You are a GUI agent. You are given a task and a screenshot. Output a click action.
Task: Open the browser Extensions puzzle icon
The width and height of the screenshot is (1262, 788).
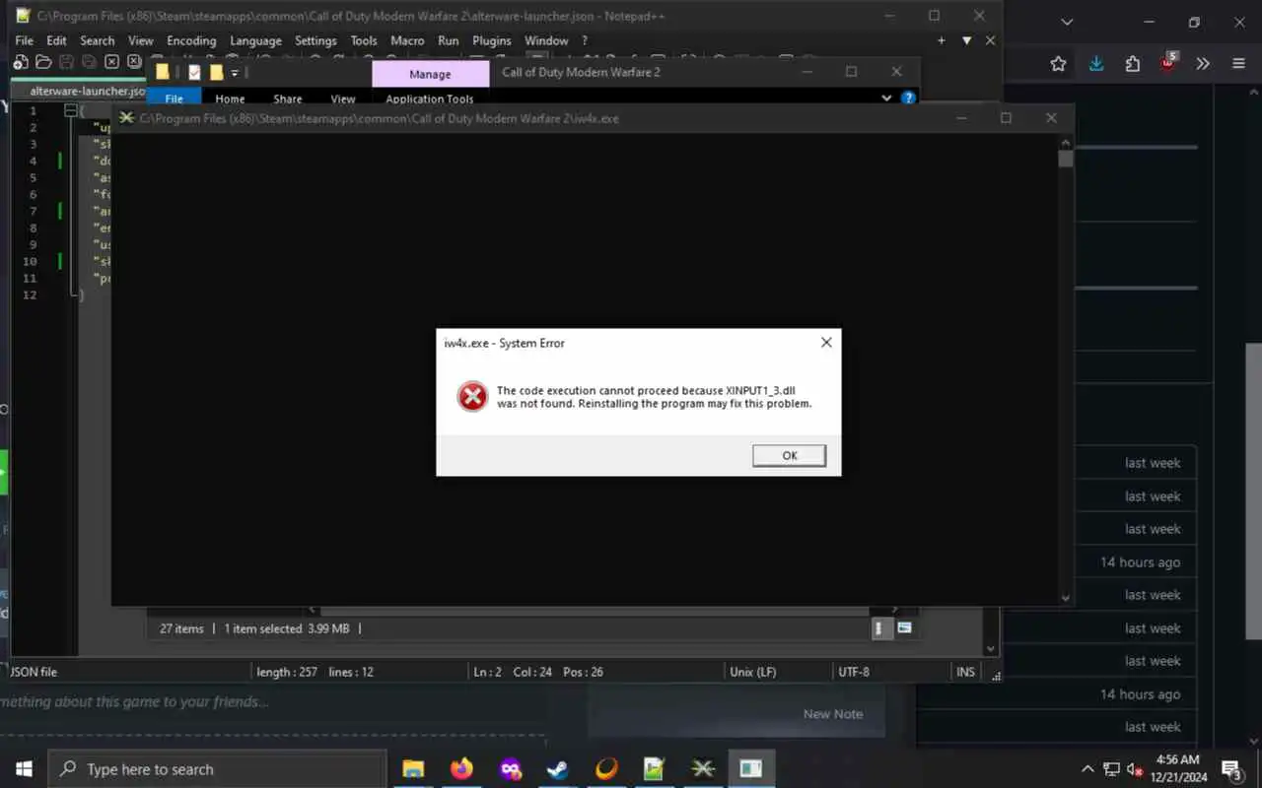tap(1132, 64)
